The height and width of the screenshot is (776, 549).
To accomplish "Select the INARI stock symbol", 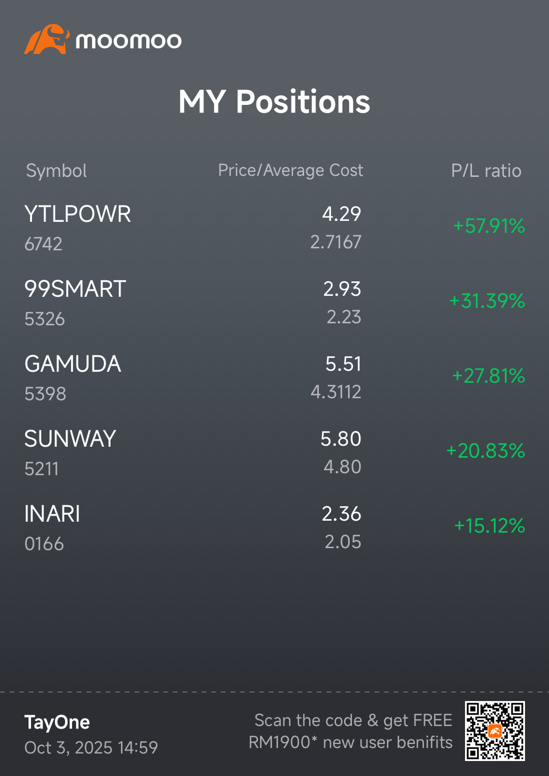I will [x=52, y=514].
